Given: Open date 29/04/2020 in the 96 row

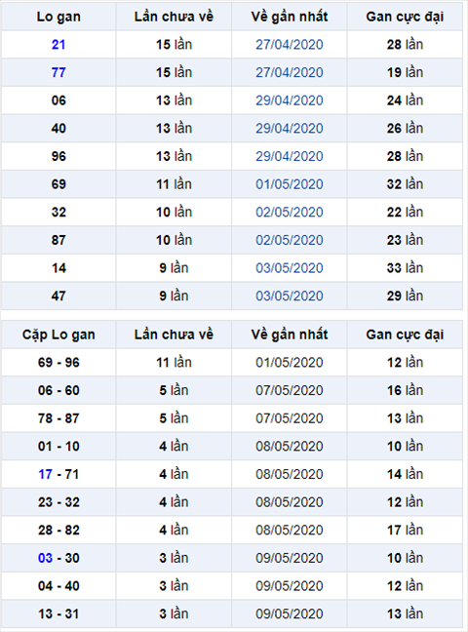Looking at the screenshot, I should click(x=289, y=156).
